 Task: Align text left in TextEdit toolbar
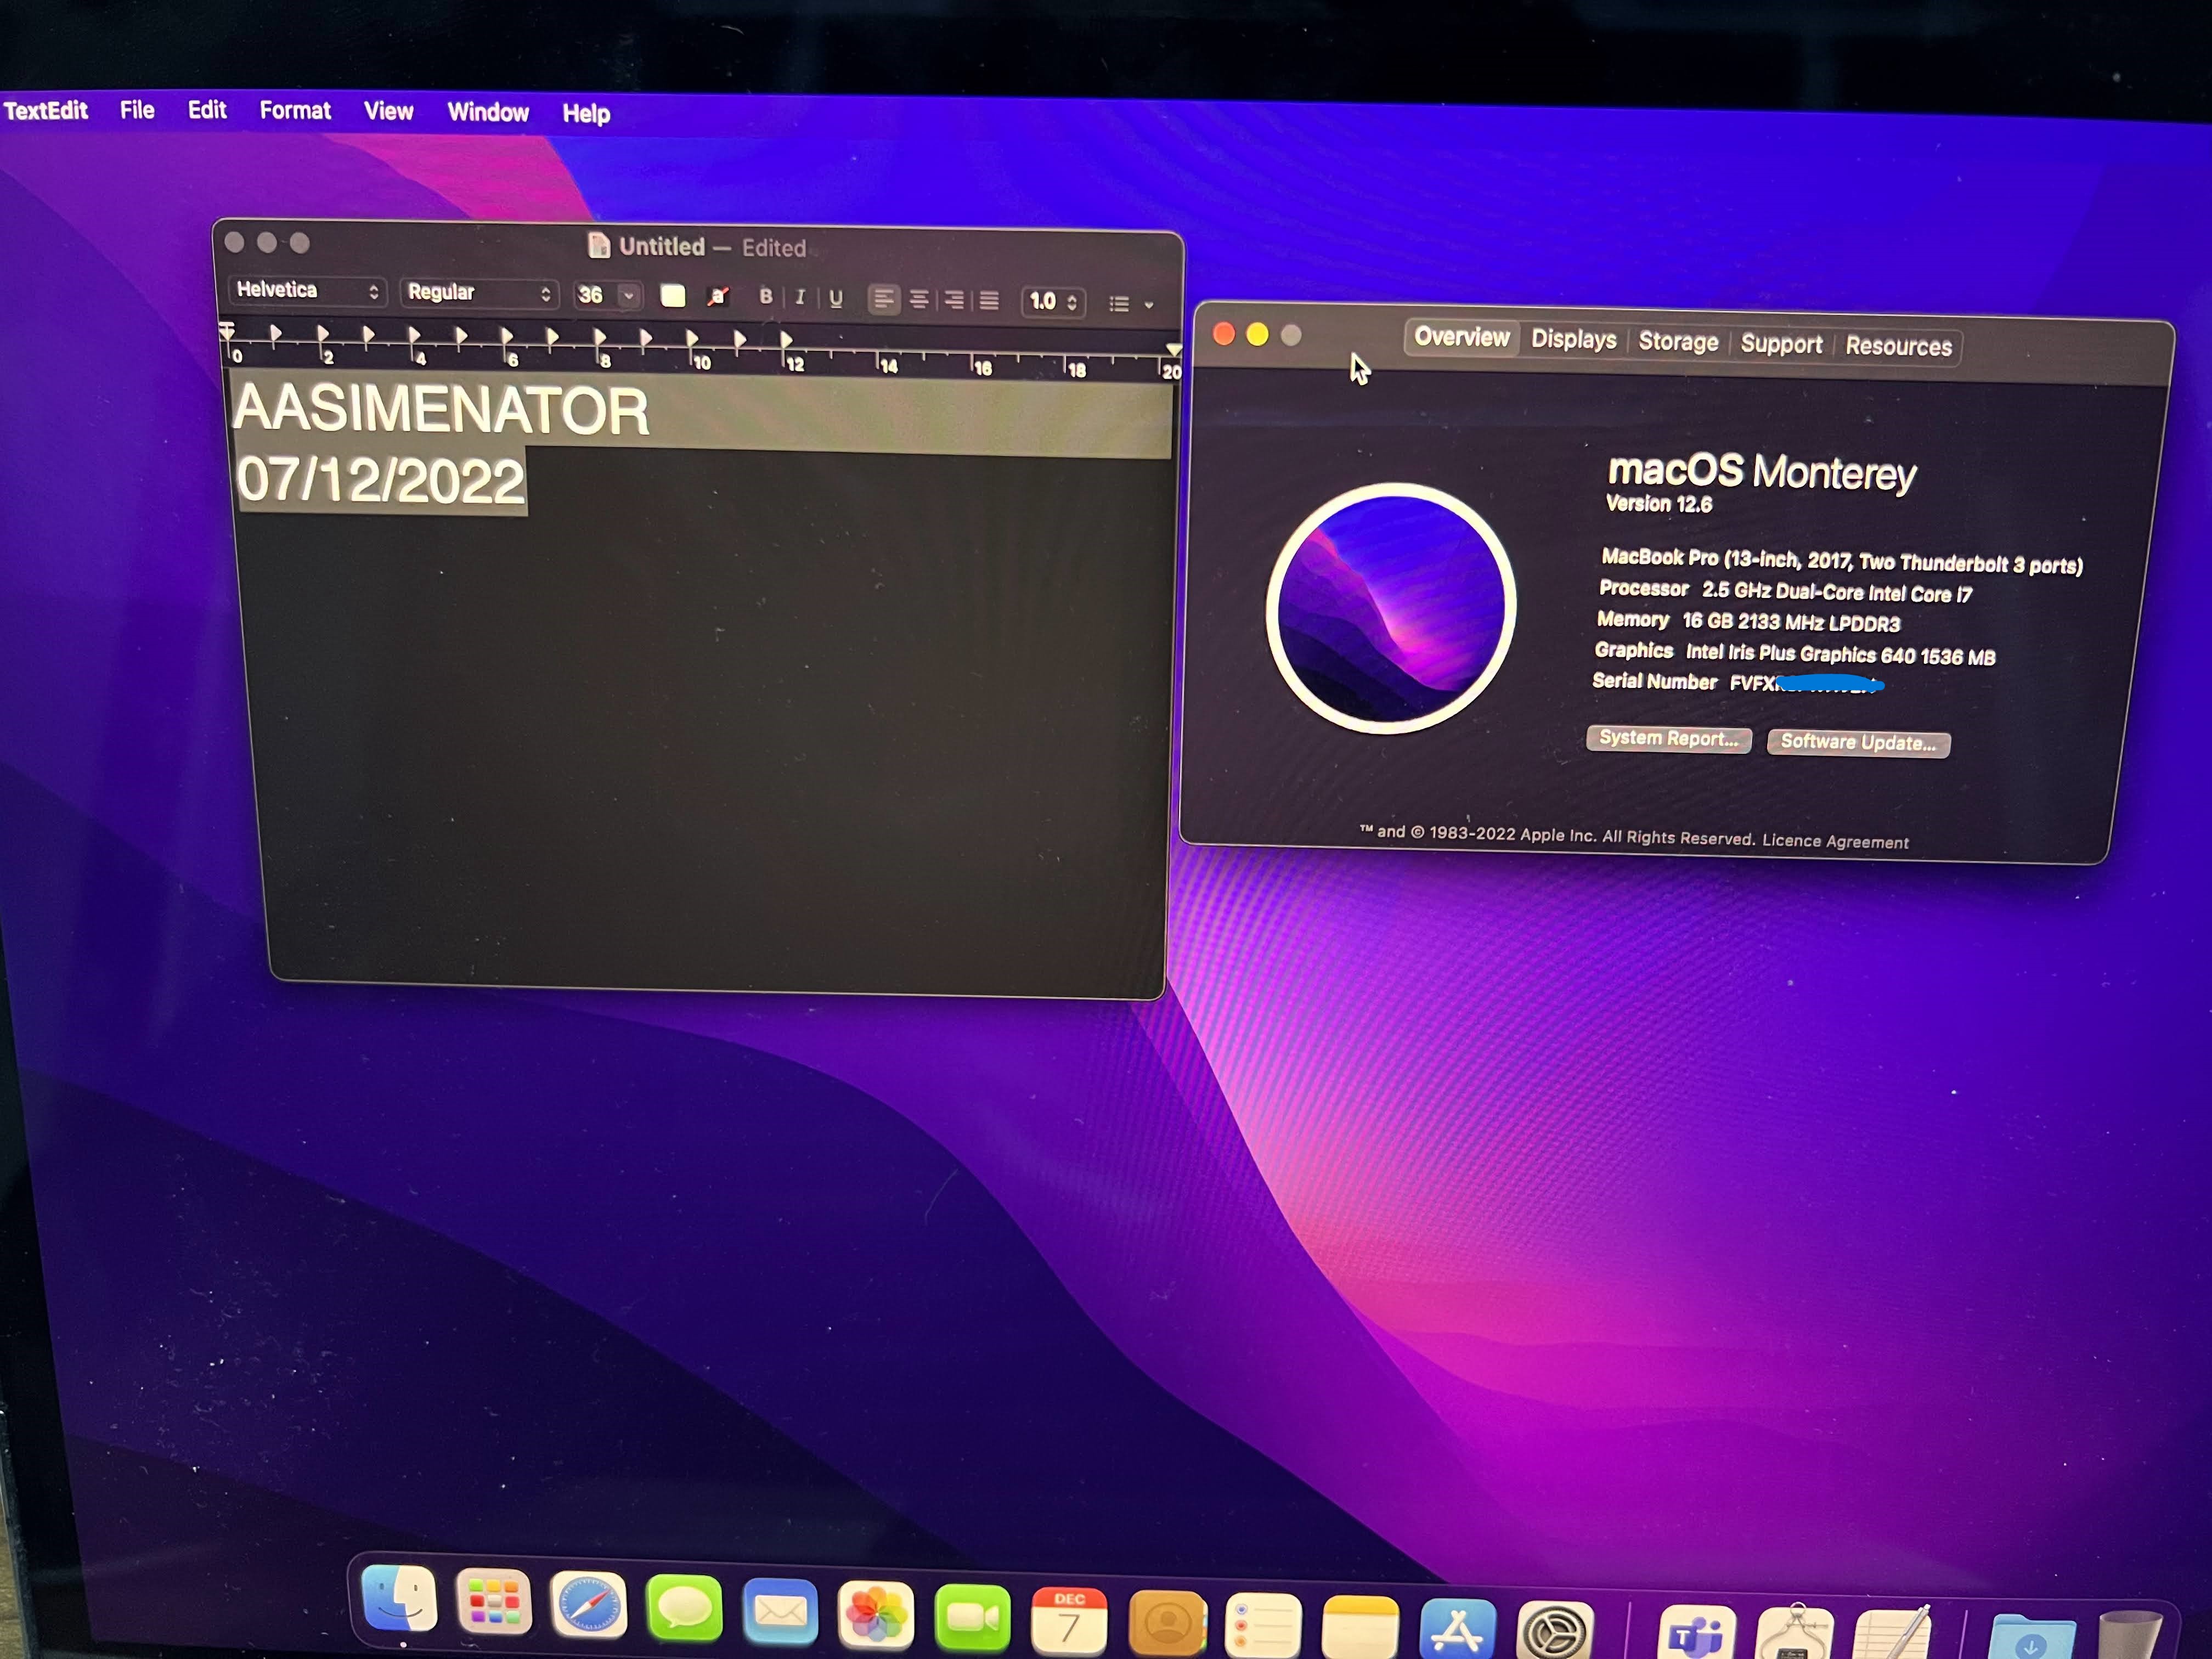(883, 299)
